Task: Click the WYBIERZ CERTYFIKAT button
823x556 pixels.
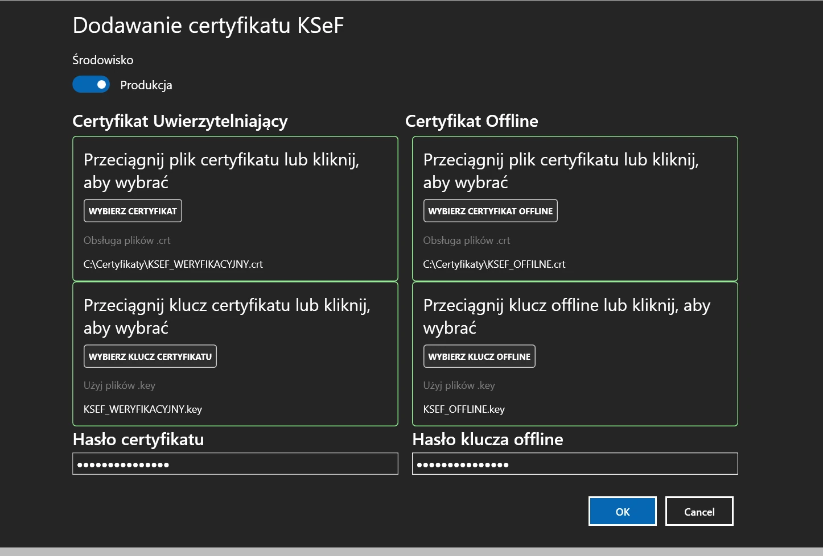Action: point(133,211)
